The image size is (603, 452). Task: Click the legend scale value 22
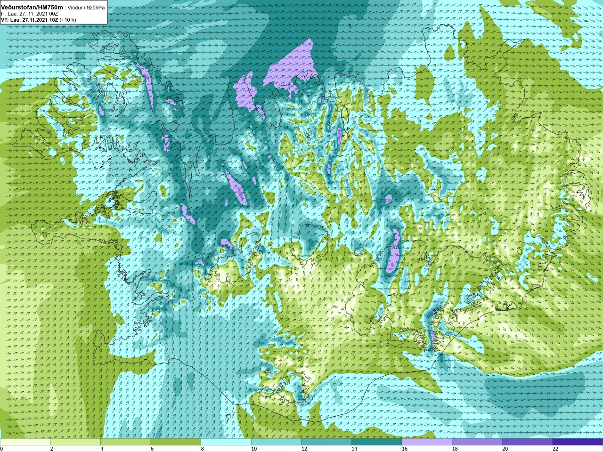point(555,449)
